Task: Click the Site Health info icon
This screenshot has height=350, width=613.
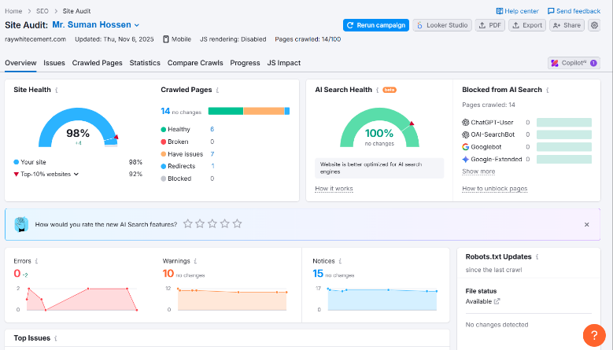Action: 57,90
